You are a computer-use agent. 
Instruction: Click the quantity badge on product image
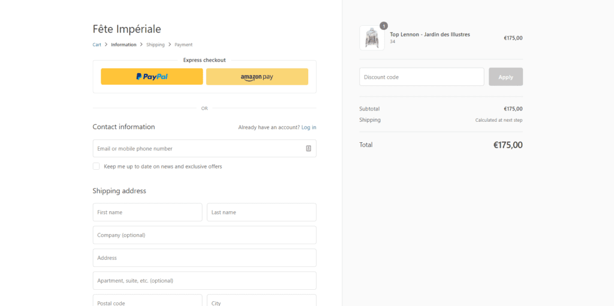pos(384,26)
